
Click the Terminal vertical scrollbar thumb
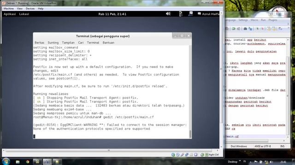point(190,134)
